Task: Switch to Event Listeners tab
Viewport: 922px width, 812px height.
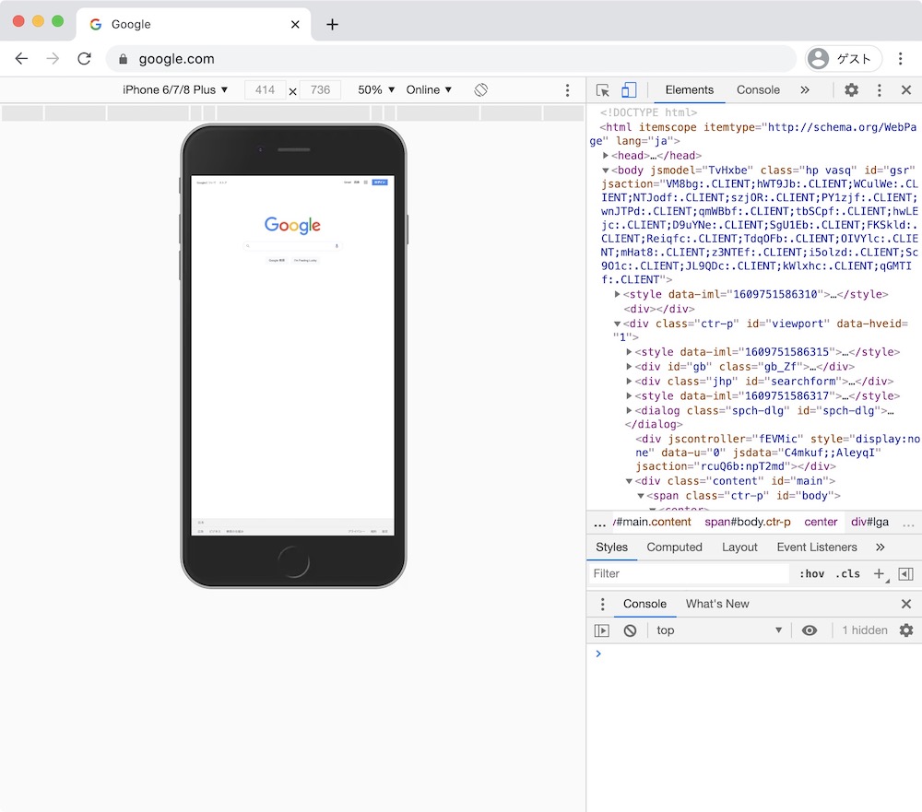Action: pyautogui.click(x=817, y=547)
